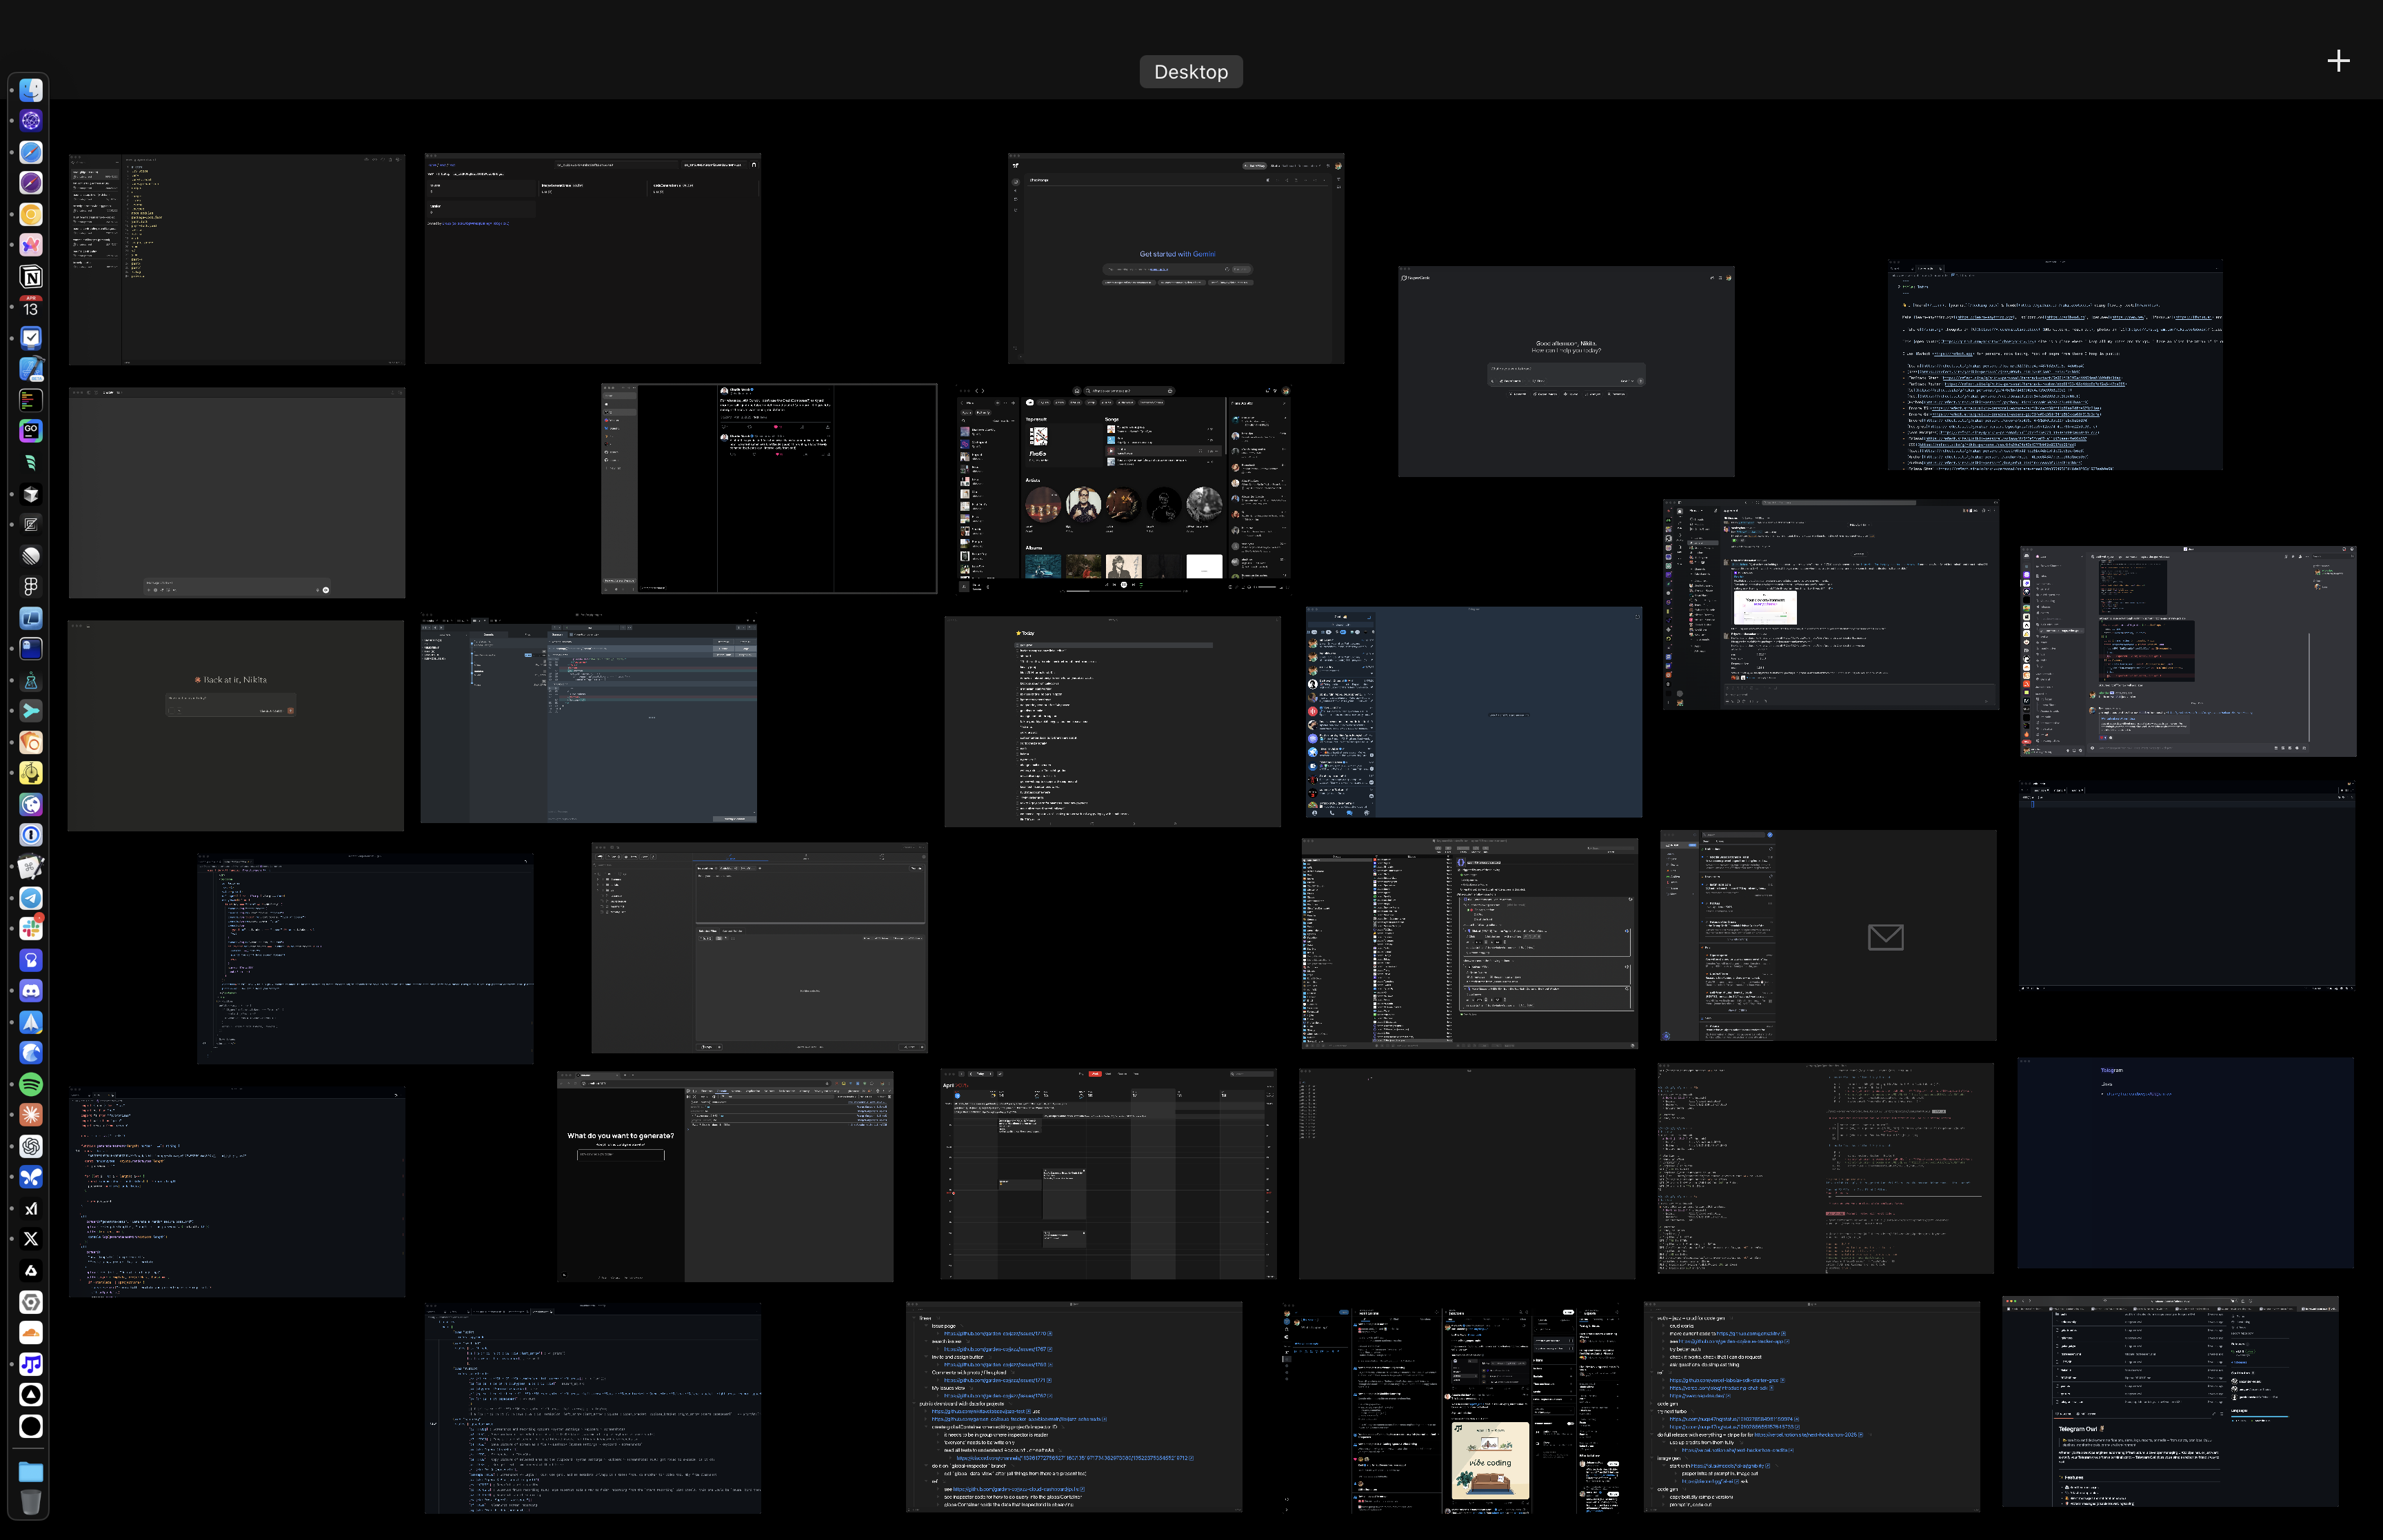Click the Figma dock icon
2383x1540 pixels.
[31, 586]
